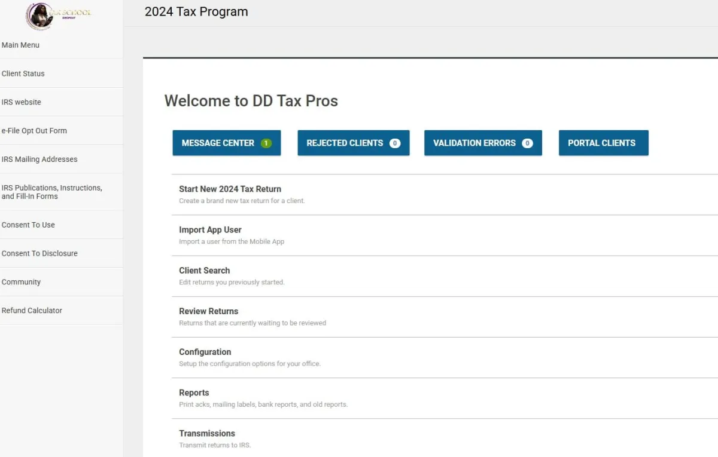Click 'Setup the configuration options' description
This screenshot has height=457, width=718.
point(250,364)
